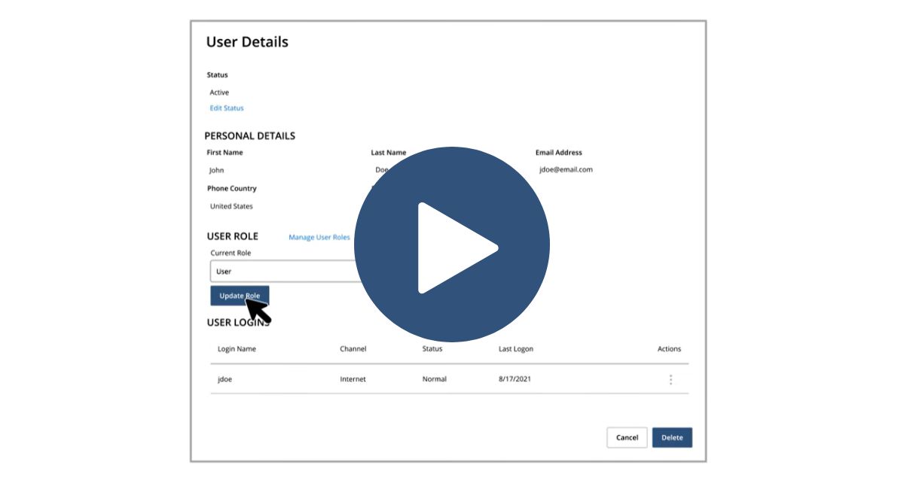Click the Email Address field label
This screenshot has width=904, height=489.
(559, 153)
